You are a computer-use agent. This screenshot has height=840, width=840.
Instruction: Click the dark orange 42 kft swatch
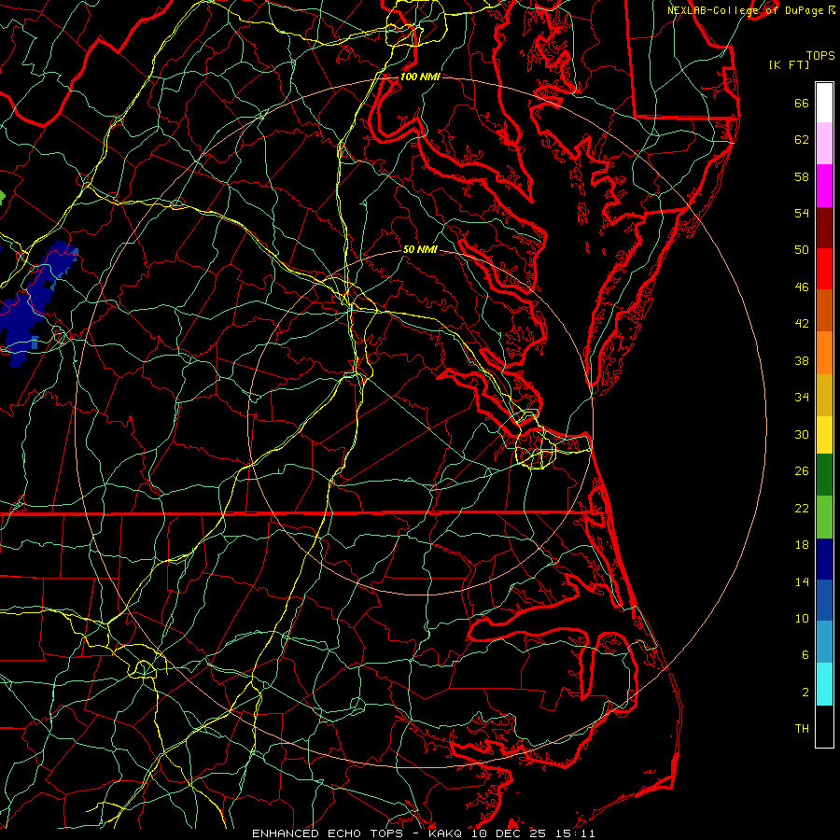(824, 310)
